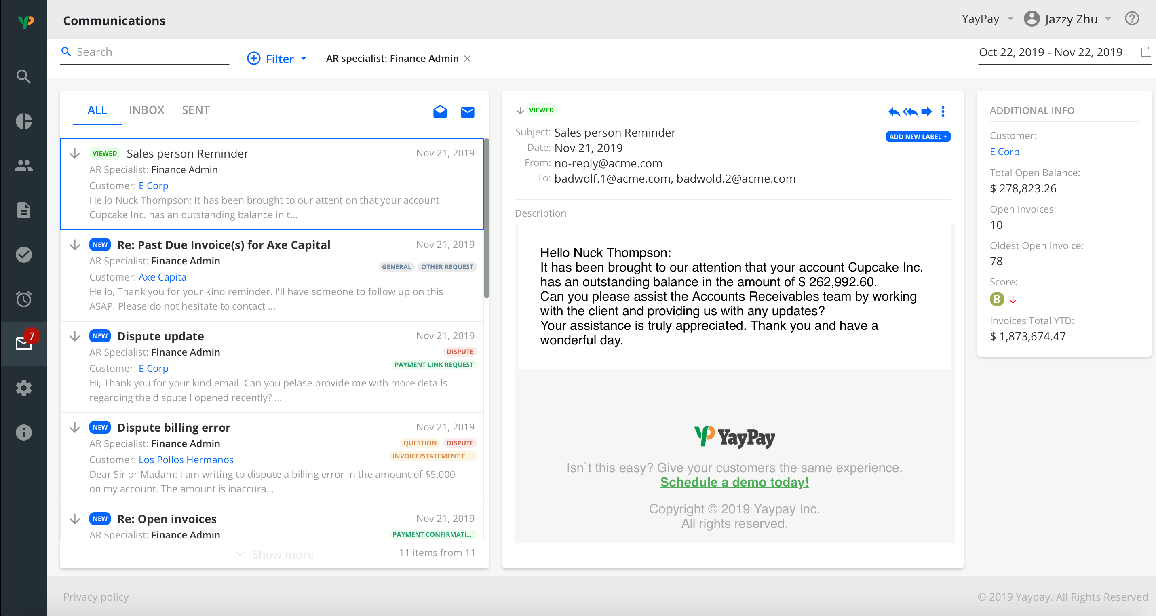This screenshot has height=616, width=1156.
Task: Open the Filter dropdown
Action: (277, 59)
